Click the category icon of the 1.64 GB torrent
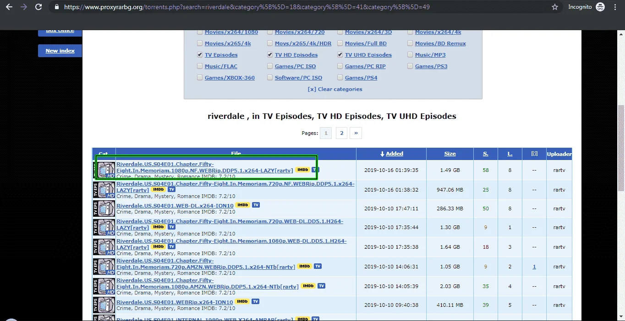Viewport: 625px width, 321px height. [104, 247]
